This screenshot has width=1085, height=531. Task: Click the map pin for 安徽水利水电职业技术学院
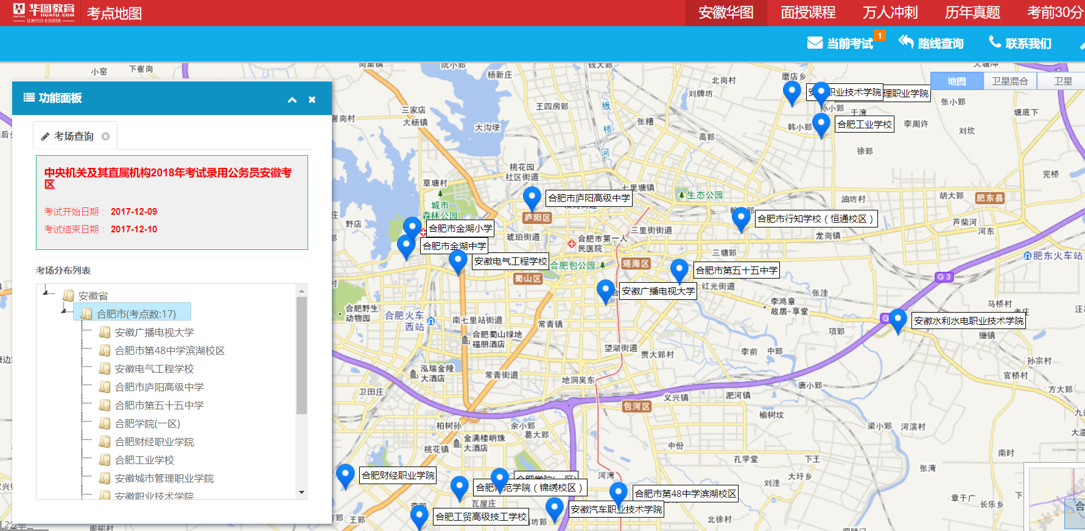pos(898,321)
